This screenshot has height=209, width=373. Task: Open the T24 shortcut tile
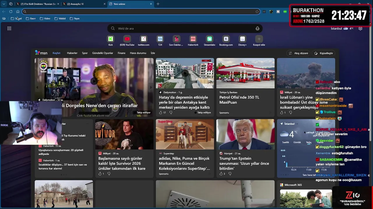[160, 39]
